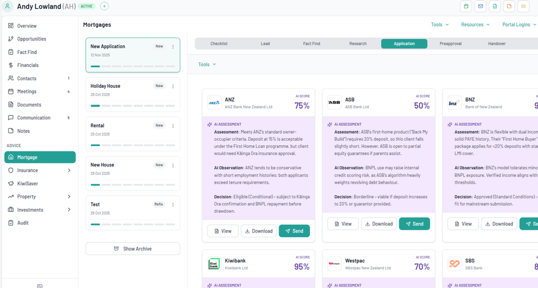Image resolution: width=538 pixels, height=288 pixels.
Task: Open the calendar scheduling icon in top toolbar
Action: tap(466, 6)
